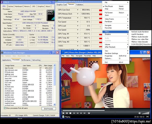
Task: Open Favorites menu in media player menubar
Action: pyautogui.click(x=87, y=56)
